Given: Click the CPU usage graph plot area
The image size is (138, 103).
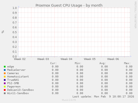Looking at the screenshot, I should (x=74, y=32).
